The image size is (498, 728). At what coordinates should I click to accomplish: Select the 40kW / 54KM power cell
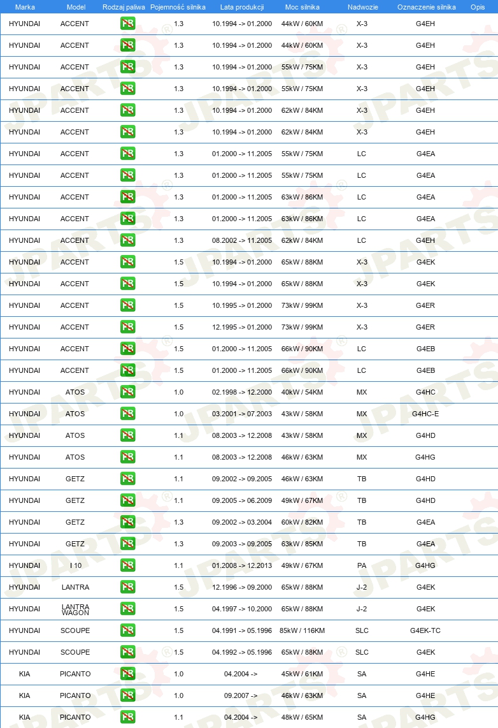click(x=302, y=392)
